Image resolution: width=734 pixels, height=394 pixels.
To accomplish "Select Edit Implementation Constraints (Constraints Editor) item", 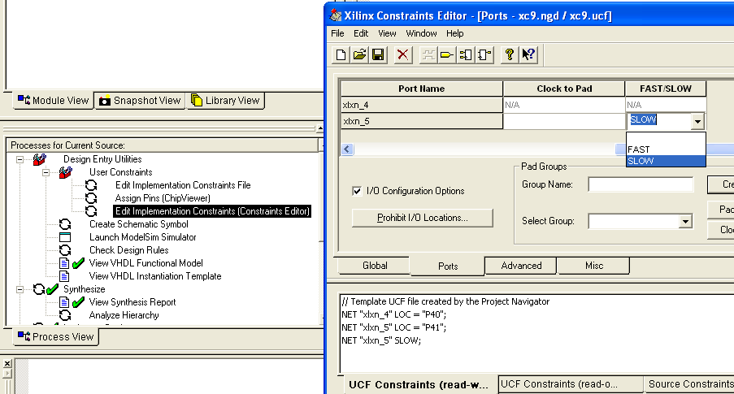I will point(212,211).
